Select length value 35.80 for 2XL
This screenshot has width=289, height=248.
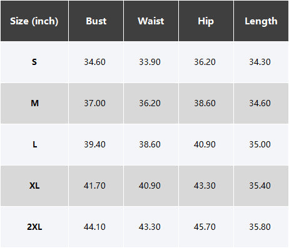tap(260, 227)
